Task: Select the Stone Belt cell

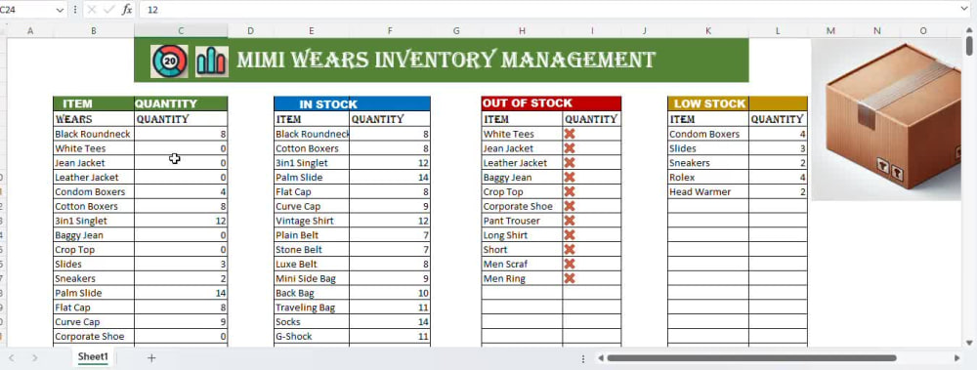Action: [312, 249]
